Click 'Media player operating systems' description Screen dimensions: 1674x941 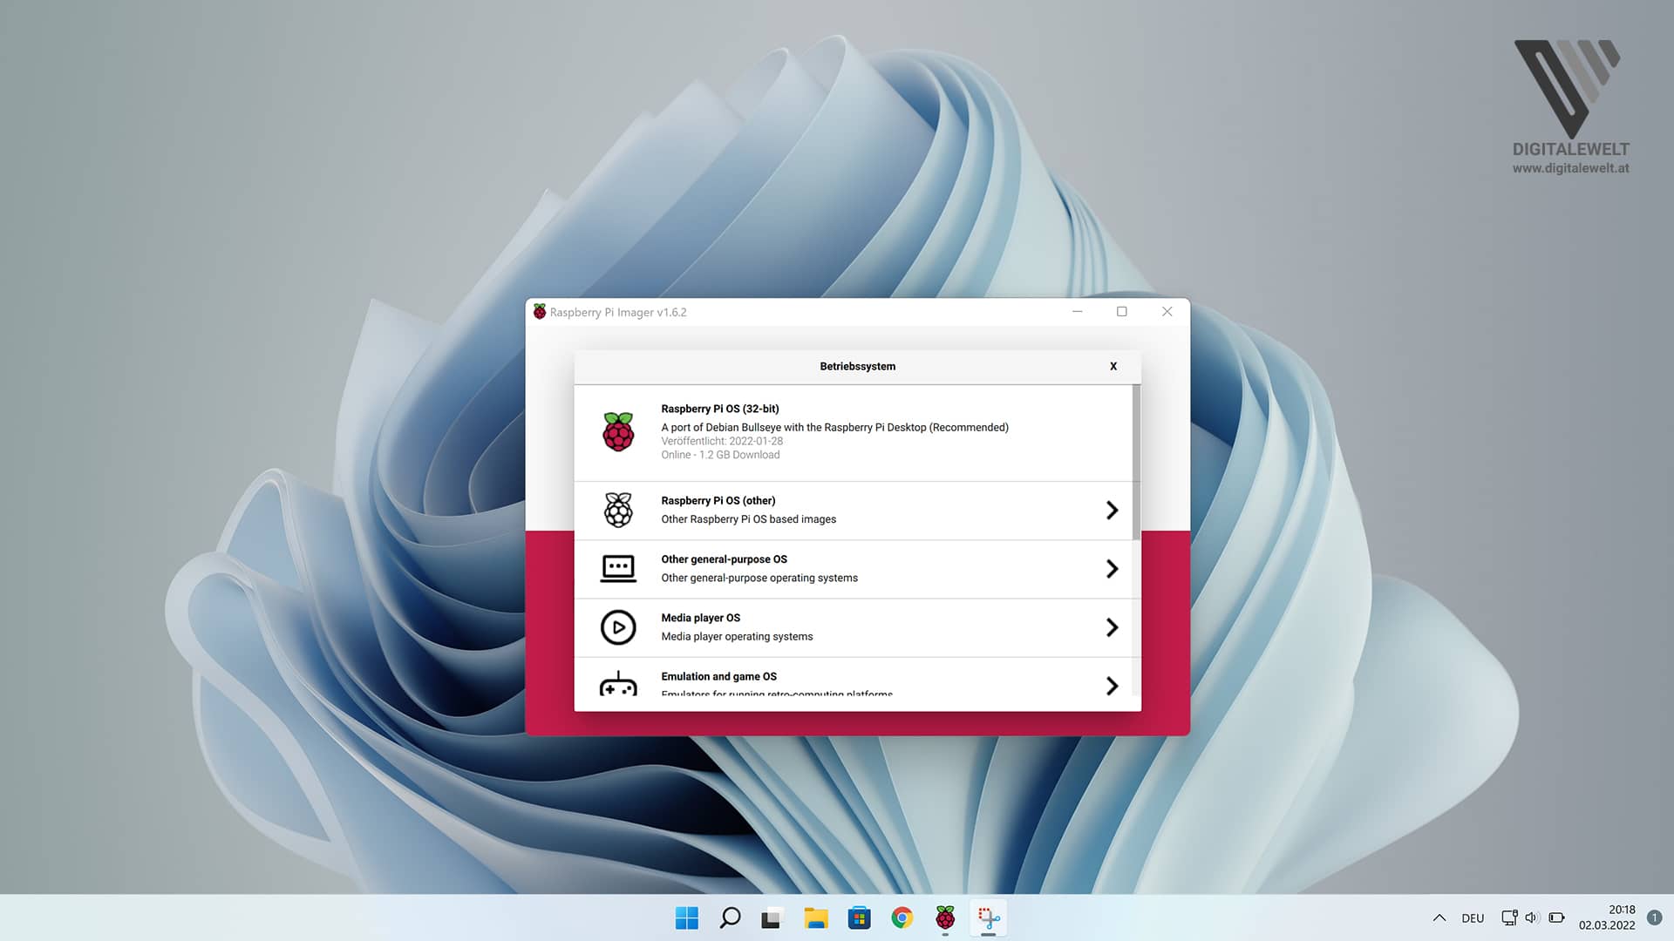[737, 637]
